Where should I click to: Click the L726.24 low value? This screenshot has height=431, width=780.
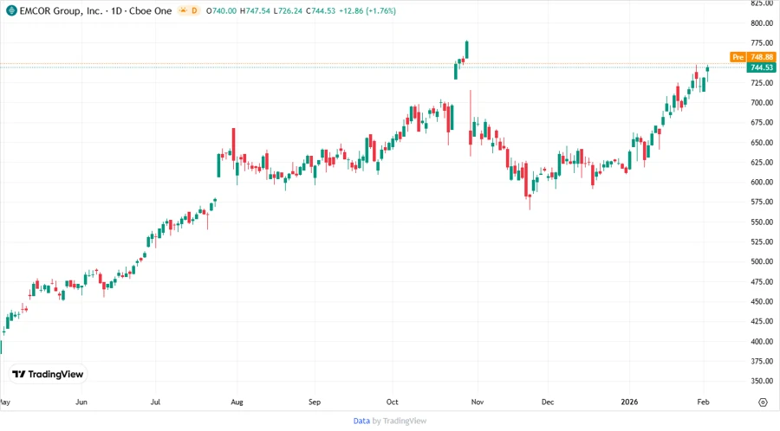click(288, 10)
